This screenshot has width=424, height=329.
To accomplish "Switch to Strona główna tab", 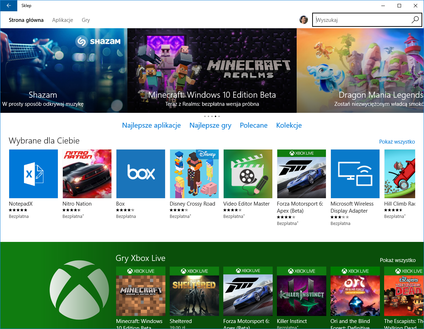I will [26, 20].
